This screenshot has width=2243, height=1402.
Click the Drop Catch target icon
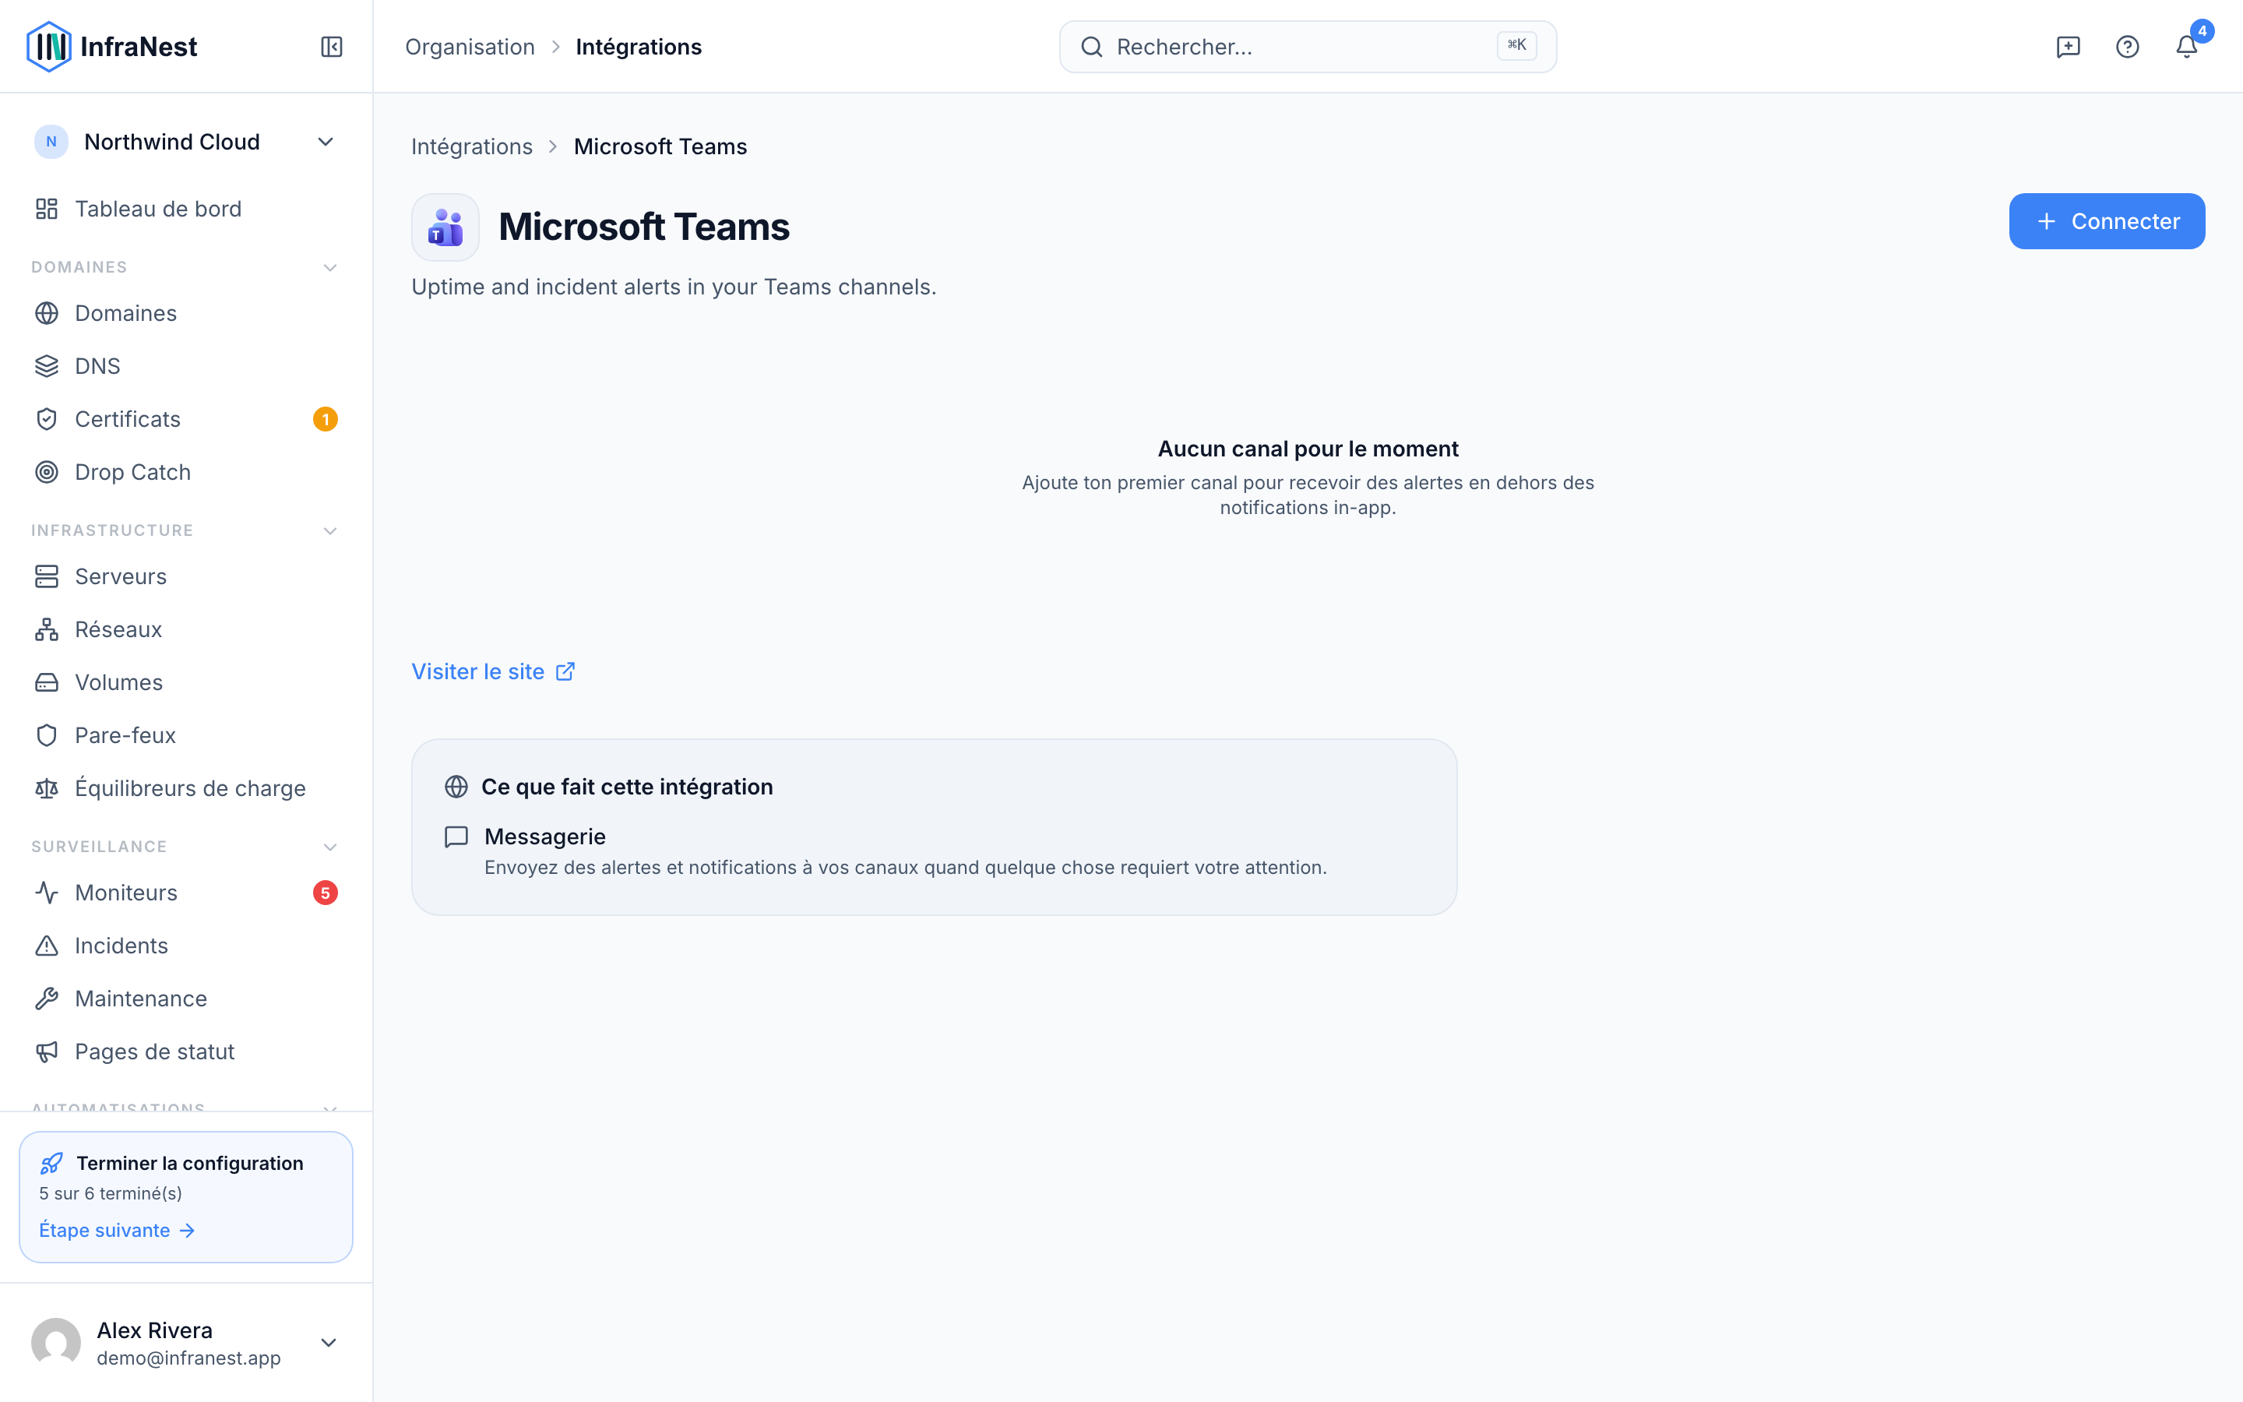pyautogui.click(x=47, y=472)
